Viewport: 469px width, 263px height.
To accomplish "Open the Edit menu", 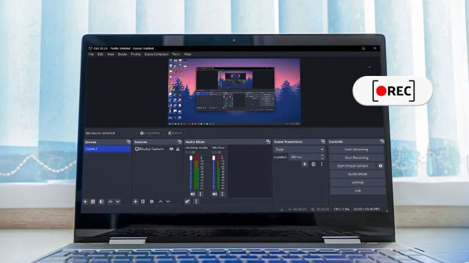I will (x=100, y=54).
